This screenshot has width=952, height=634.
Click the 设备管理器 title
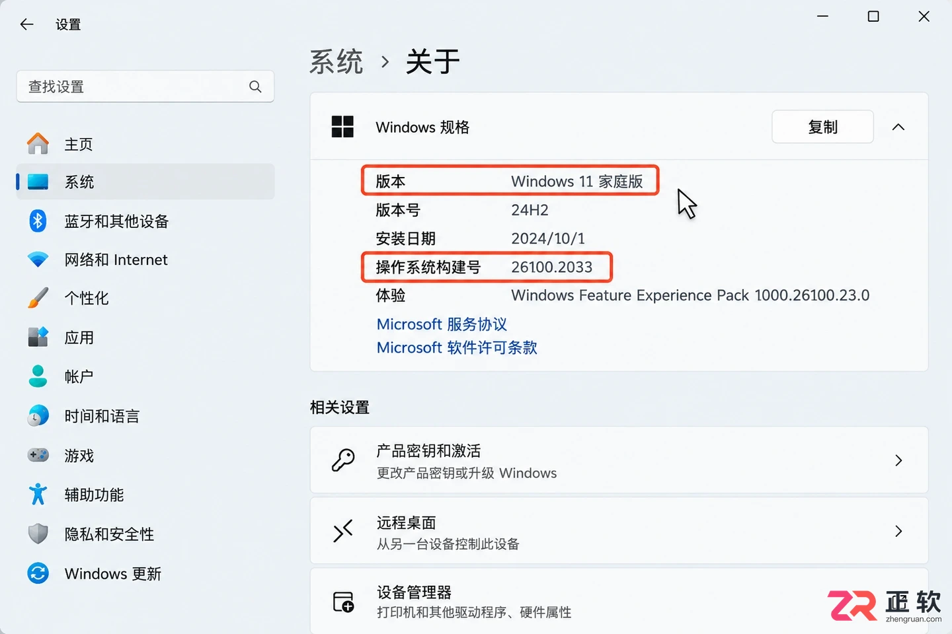[414, 592]
